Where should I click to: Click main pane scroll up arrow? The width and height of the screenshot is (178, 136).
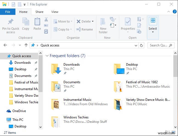click(x=175, y=53)
